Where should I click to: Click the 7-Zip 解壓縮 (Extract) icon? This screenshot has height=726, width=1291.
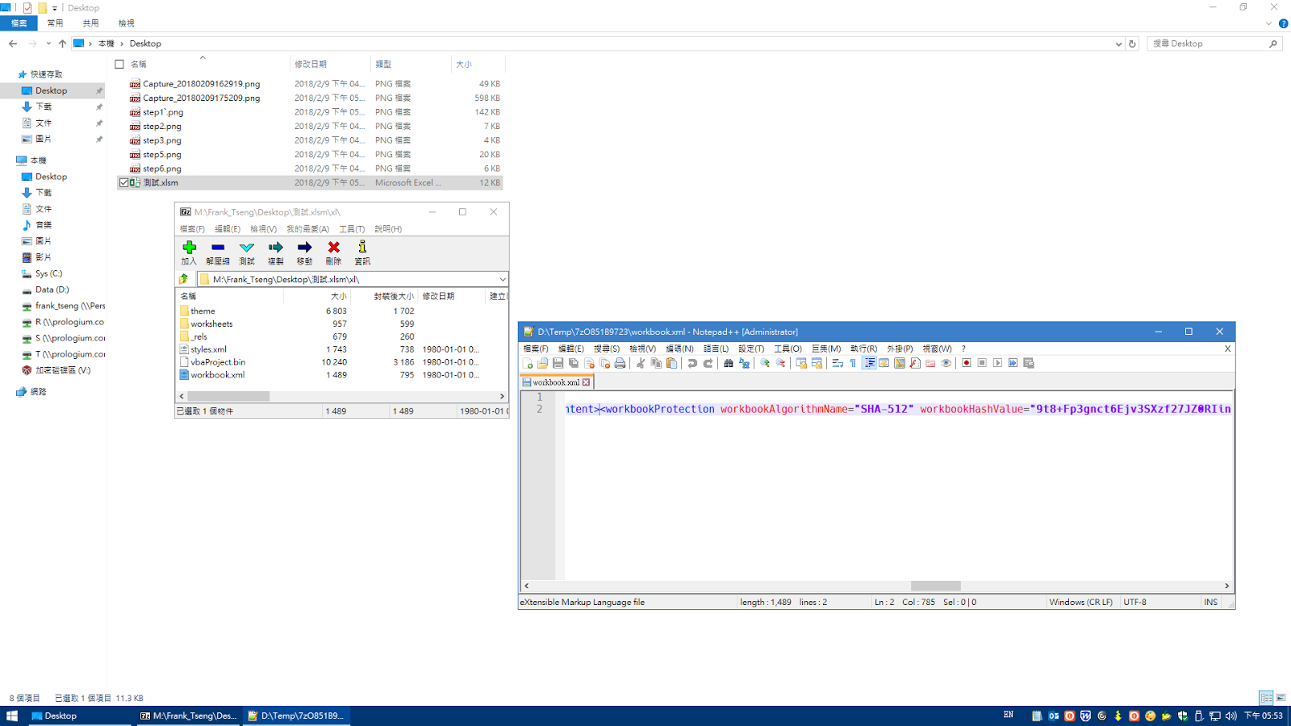218,252
